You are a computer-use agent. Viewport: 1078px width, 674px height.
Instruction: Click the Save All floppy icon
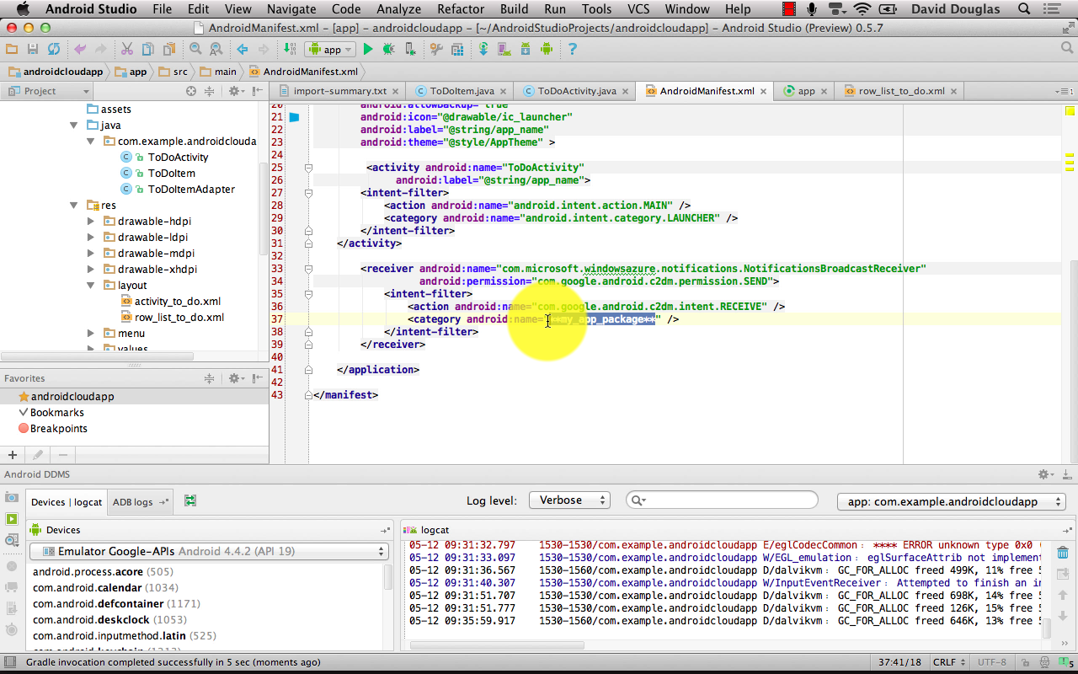tap(32, 50)
